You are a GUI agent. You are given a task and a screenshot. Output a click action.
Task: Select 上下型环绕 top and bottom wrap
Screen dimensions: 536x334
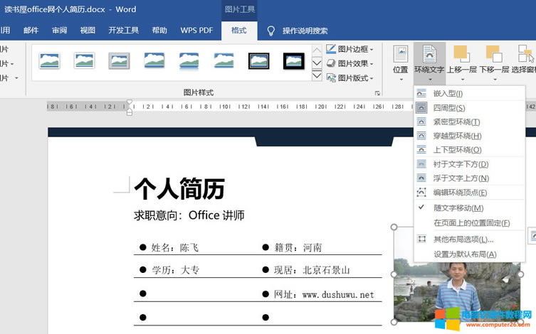pos(457,150)
